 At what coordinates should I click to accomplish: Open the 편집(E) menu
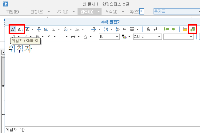point(37,12)
